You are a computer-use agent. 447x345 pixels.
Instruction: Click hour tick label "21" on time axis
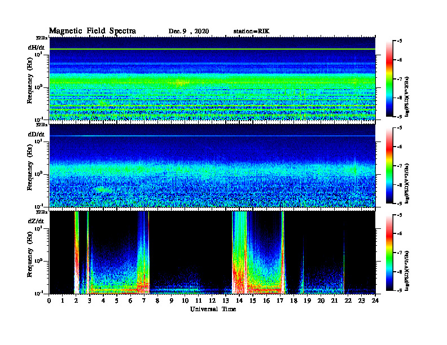[x=334, y=301]
